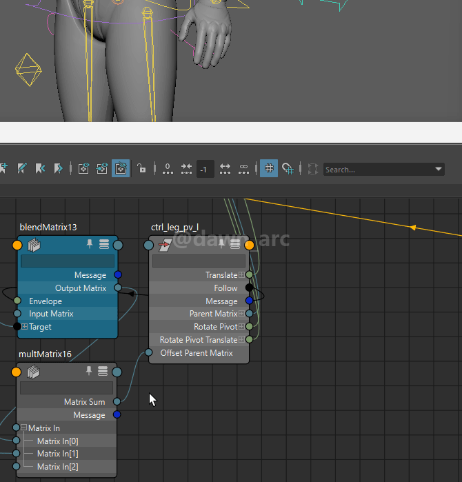Viewport: 462px width, 482px height.
Task: Pin the ctrl_leg_pv_l node
Action: [x=221, y=244]
